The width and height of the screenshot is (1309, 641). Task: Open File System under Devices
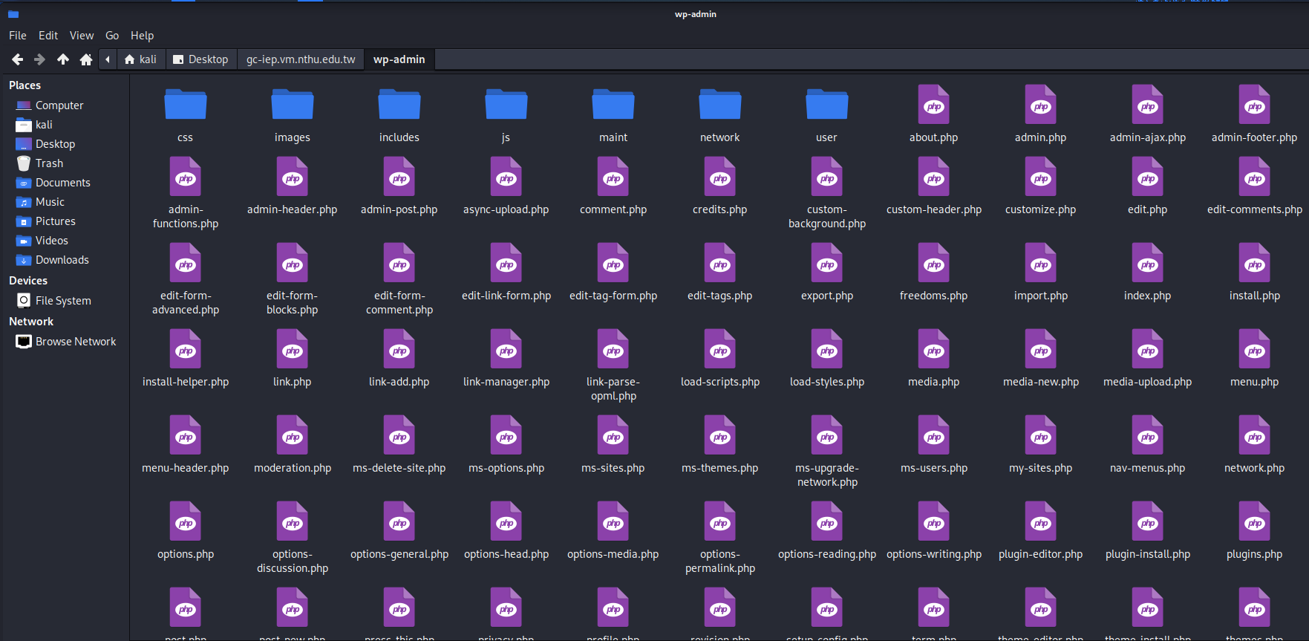[x=65, y=301]
